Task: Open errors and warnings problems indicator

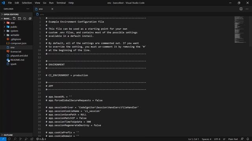Action: coord(41,139)
